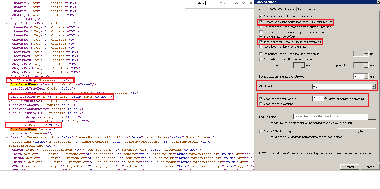Click the LayerKey11 XML line
Image resolution: width=380 pixels, height=189 pixels.
click(x=46, y=72)
